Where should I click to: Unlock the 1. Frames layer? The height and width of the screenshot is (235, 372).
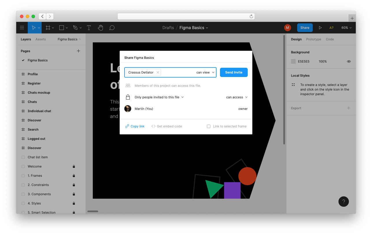coord(74,176)
